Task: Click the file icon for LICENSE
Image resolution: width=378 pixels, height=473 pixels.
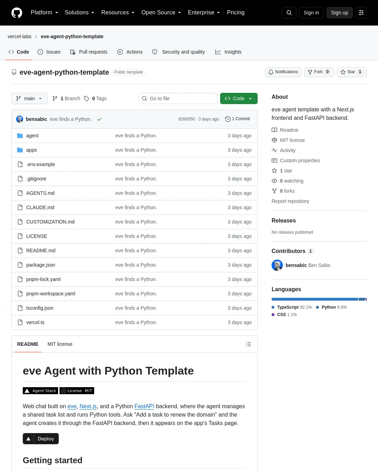Action: [x=20, y=236]
